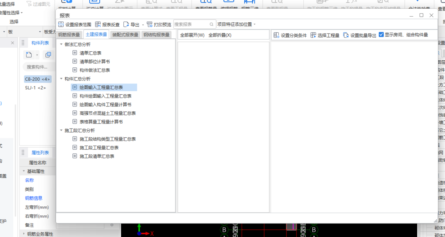Switch to the 钢筋报表量 tab
This screenshot has height=237, width=445.
point(69,34)
